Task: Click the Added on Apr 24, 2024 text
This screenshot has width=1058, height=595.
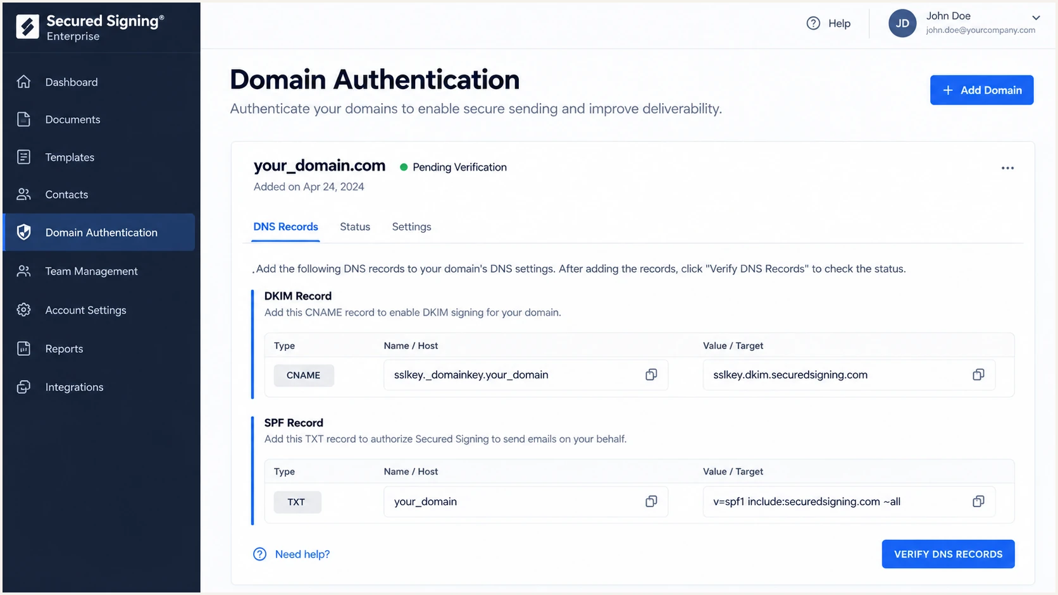Action: (x=309, y=187)
